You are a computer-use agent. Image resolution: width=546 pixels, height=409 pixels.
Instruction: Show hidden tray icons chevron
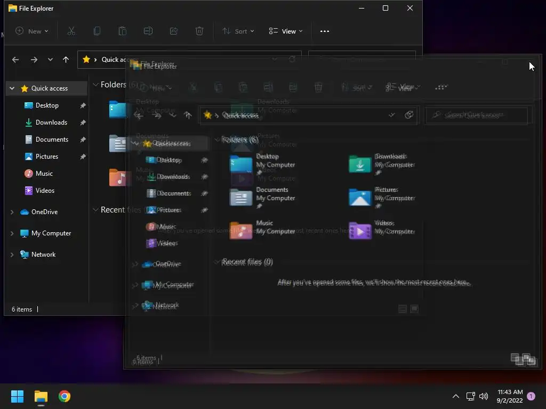point(455,396)
